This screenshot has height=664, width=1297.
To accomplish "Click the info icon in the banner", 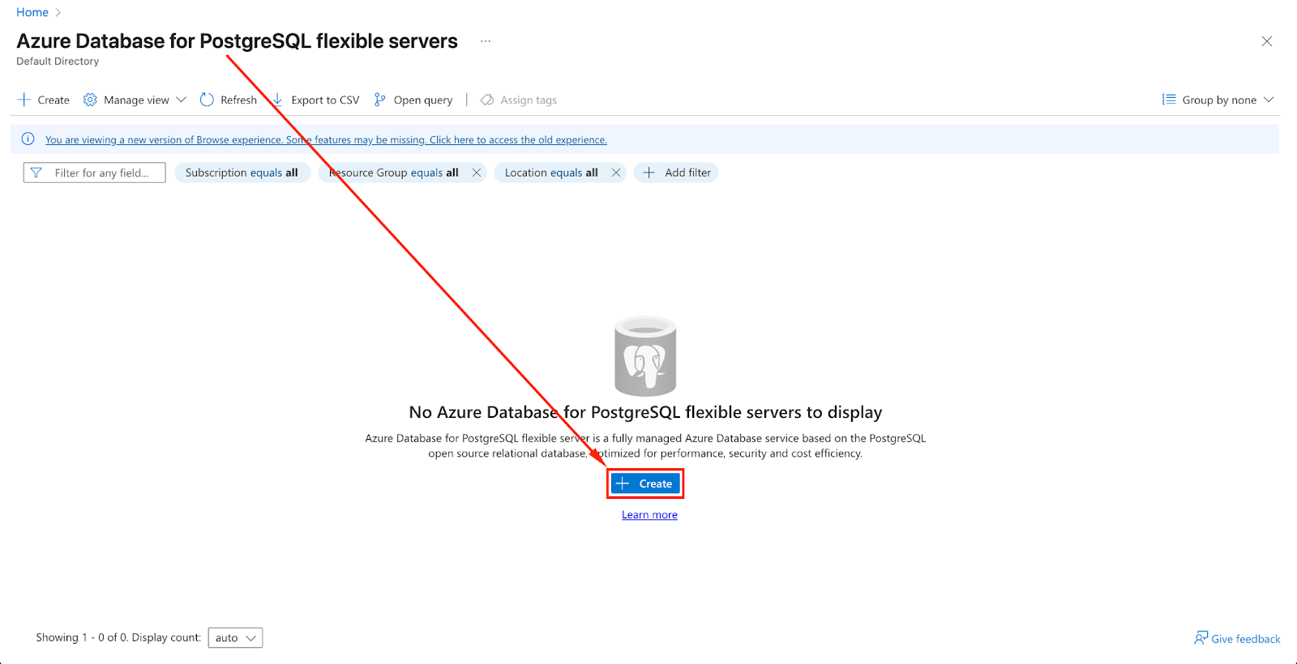I will click(28, 139).
